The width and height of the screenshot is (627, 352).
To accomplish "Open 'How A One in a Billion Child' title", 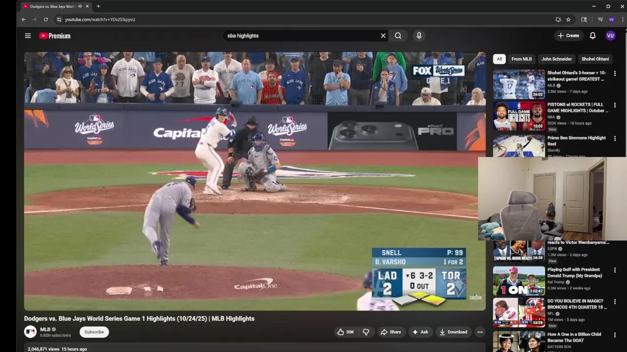I will tap(574, 337).
